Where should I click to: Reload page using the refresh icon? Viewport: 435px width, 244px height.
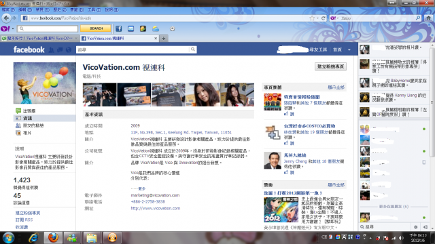pyautogui.click(x=324, y=18)
